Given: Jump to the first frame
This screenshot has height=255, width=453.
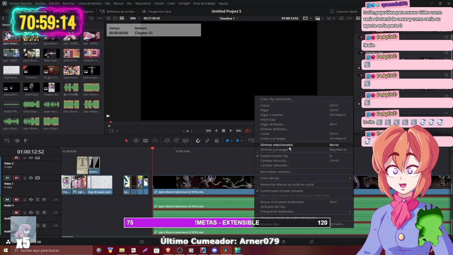Looking at the screenshot, I should [208, 131].
